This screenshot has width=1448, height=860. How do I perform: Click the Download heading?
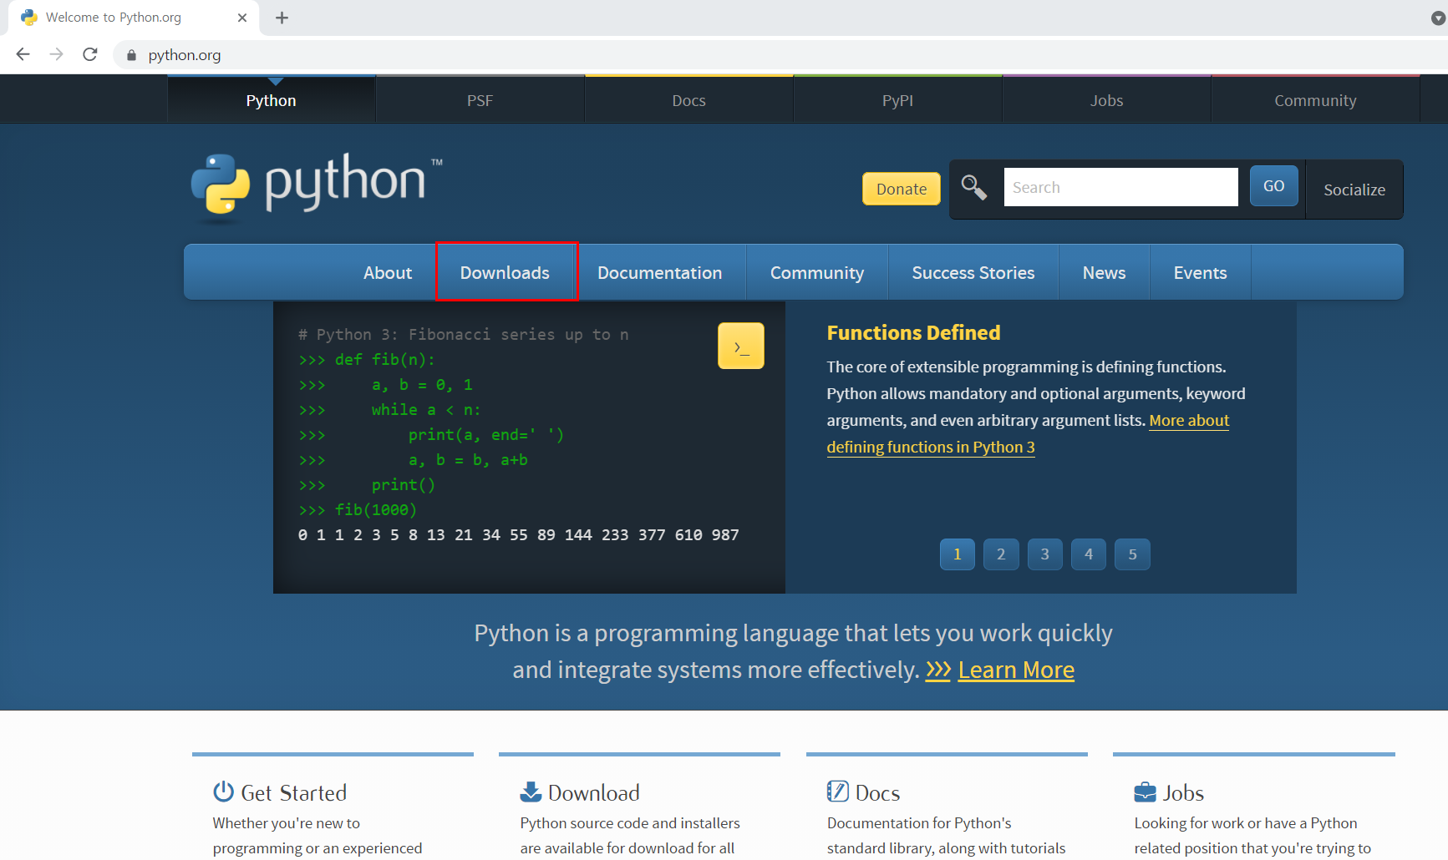click(x=593, y=792)
